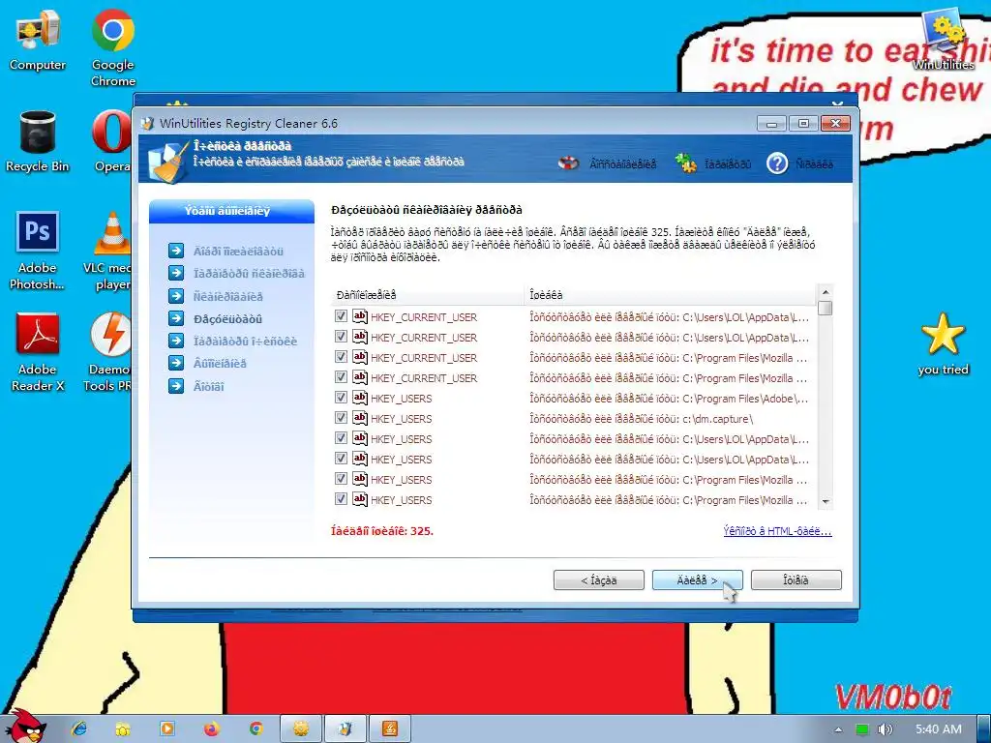Screen dimensions: 991x743
Task: Click the second list column header above the paths
Action: pyautogui.click(x=670, y=295)
